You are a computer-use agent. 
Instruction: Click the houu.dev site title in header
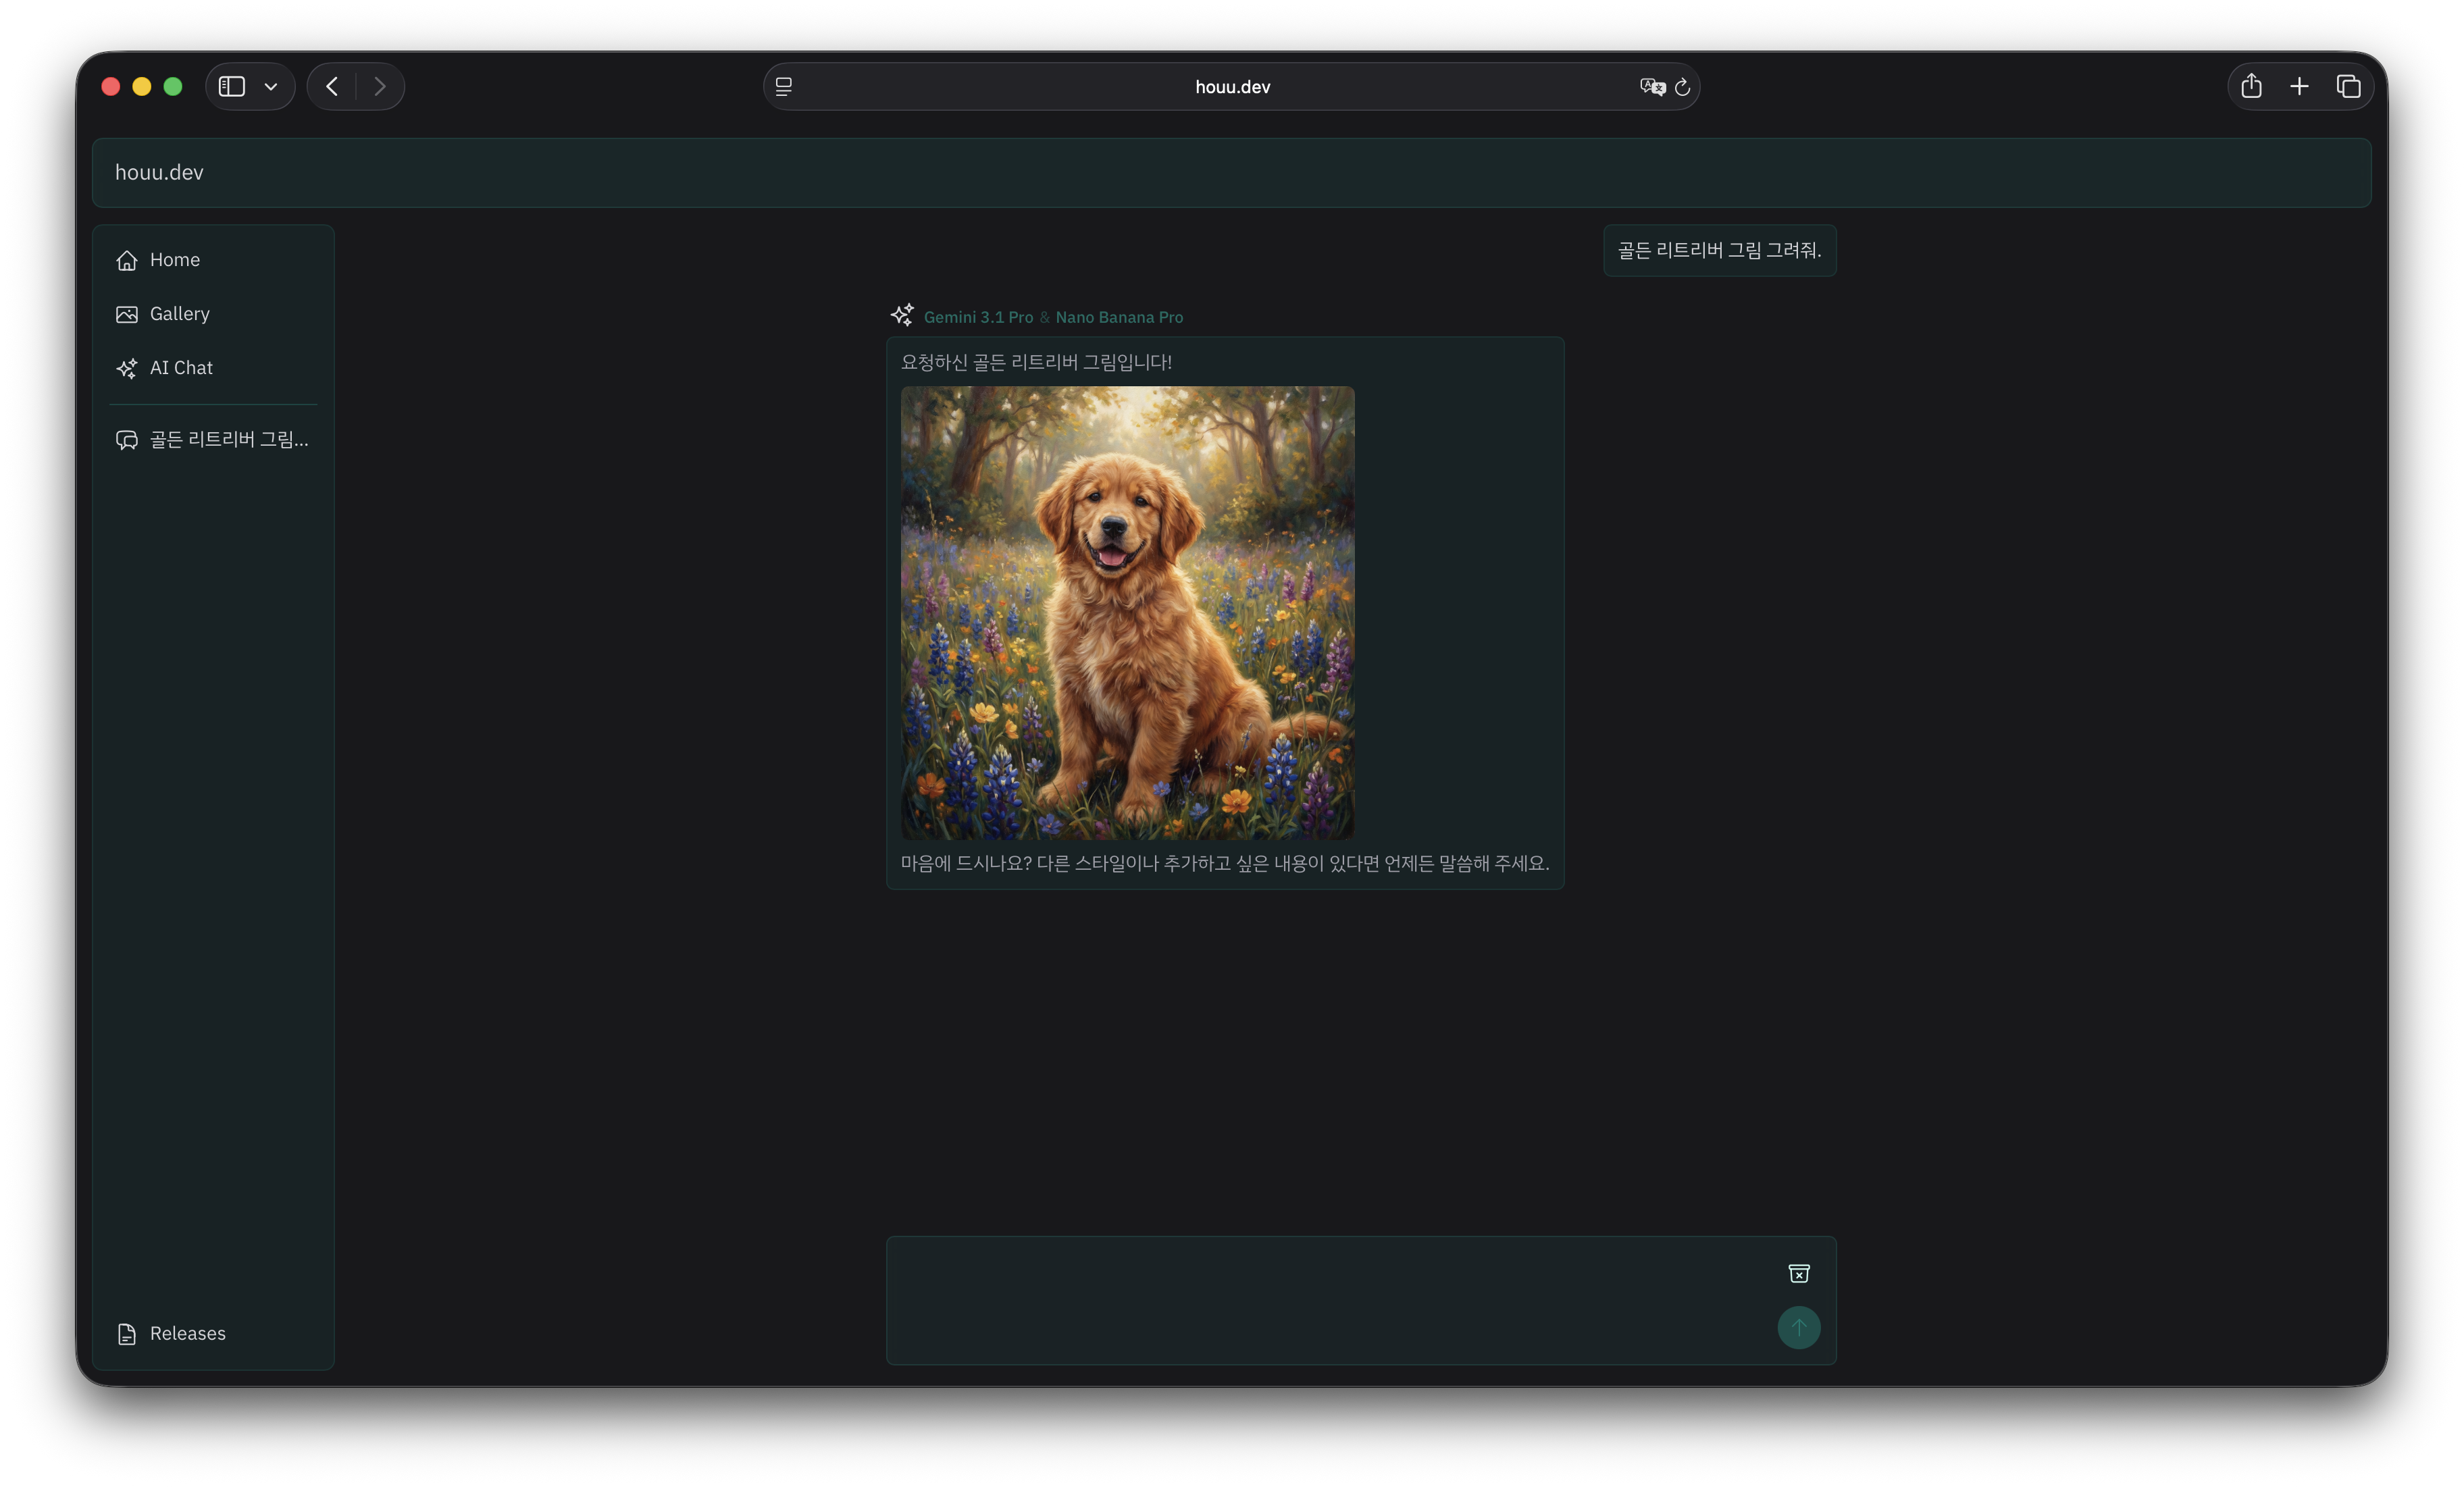tap(159, 172)
